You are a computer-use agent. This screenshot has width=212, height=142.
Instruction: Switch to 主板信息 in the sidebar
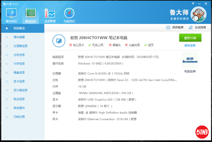pyautogui.click(x=19, y=55)
